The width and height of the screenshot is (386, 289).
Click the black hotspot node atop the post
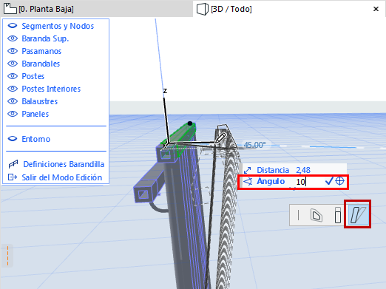[x=190, y=123]
